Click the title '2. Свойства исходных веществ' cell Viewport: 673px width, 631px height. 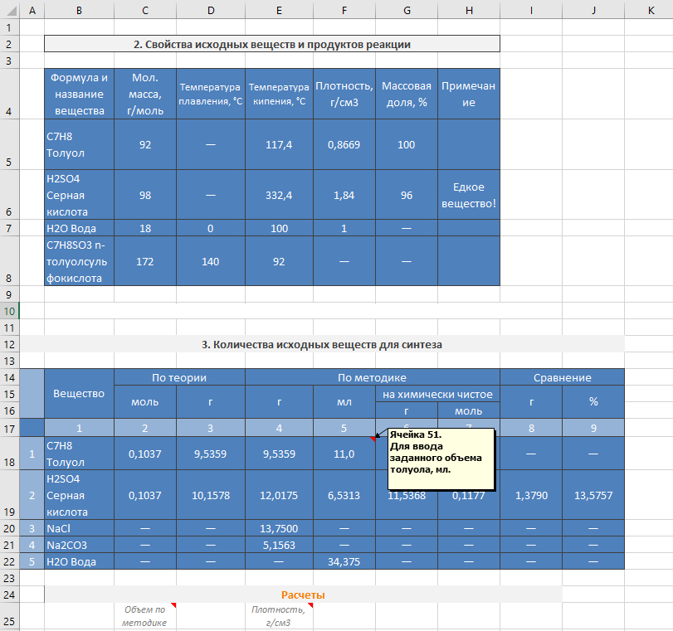pos(272,44)
